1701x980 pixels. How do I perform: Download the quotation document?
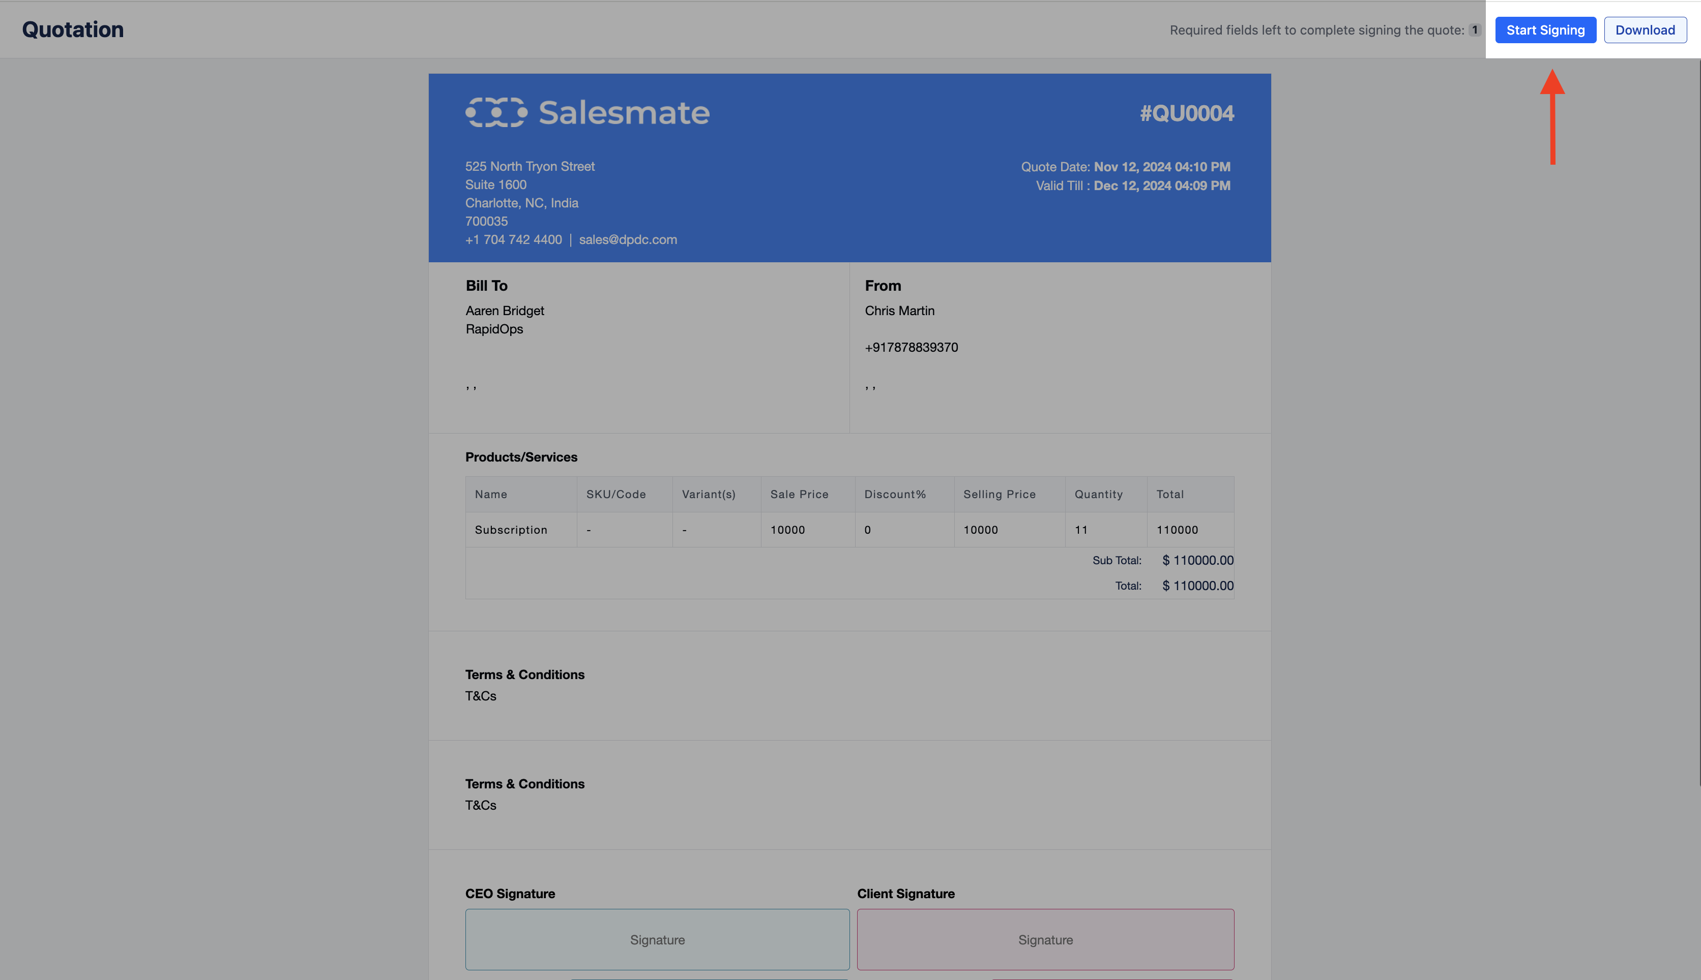click(1645, 30)
